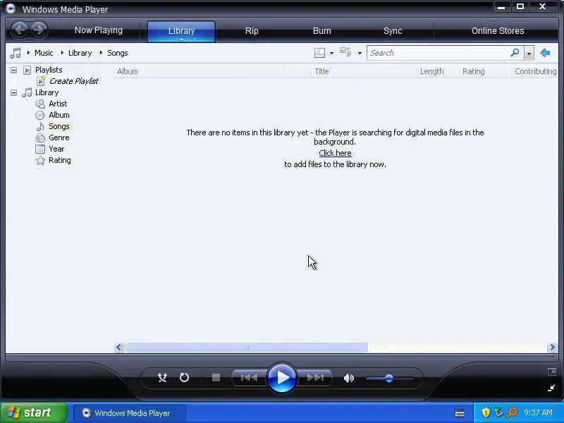Expand the Music breadcrumb arrow
This screenshot has height=423, width=564.
pyautogui.click(x=28, y=53)
